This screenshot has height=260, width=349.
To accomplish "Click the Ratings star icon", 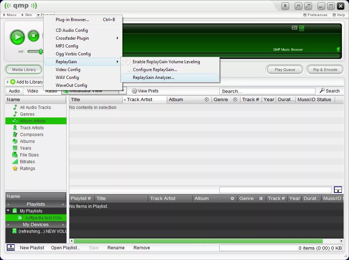I will coord(15,168).
